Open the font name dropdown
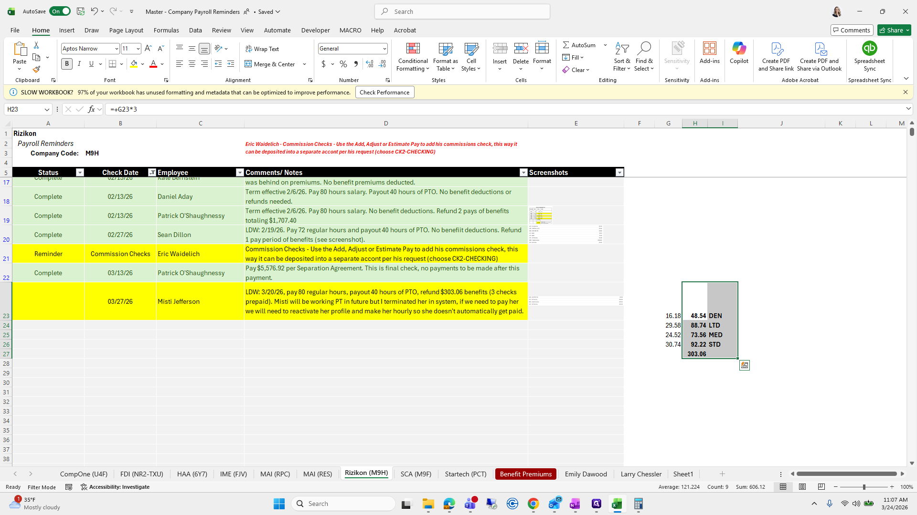Screen dimensions: 917x515 (x=116, y=49)
